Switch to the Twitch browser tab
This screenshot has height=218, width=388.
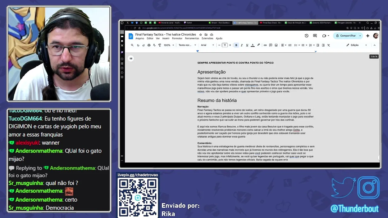(188, 23)
